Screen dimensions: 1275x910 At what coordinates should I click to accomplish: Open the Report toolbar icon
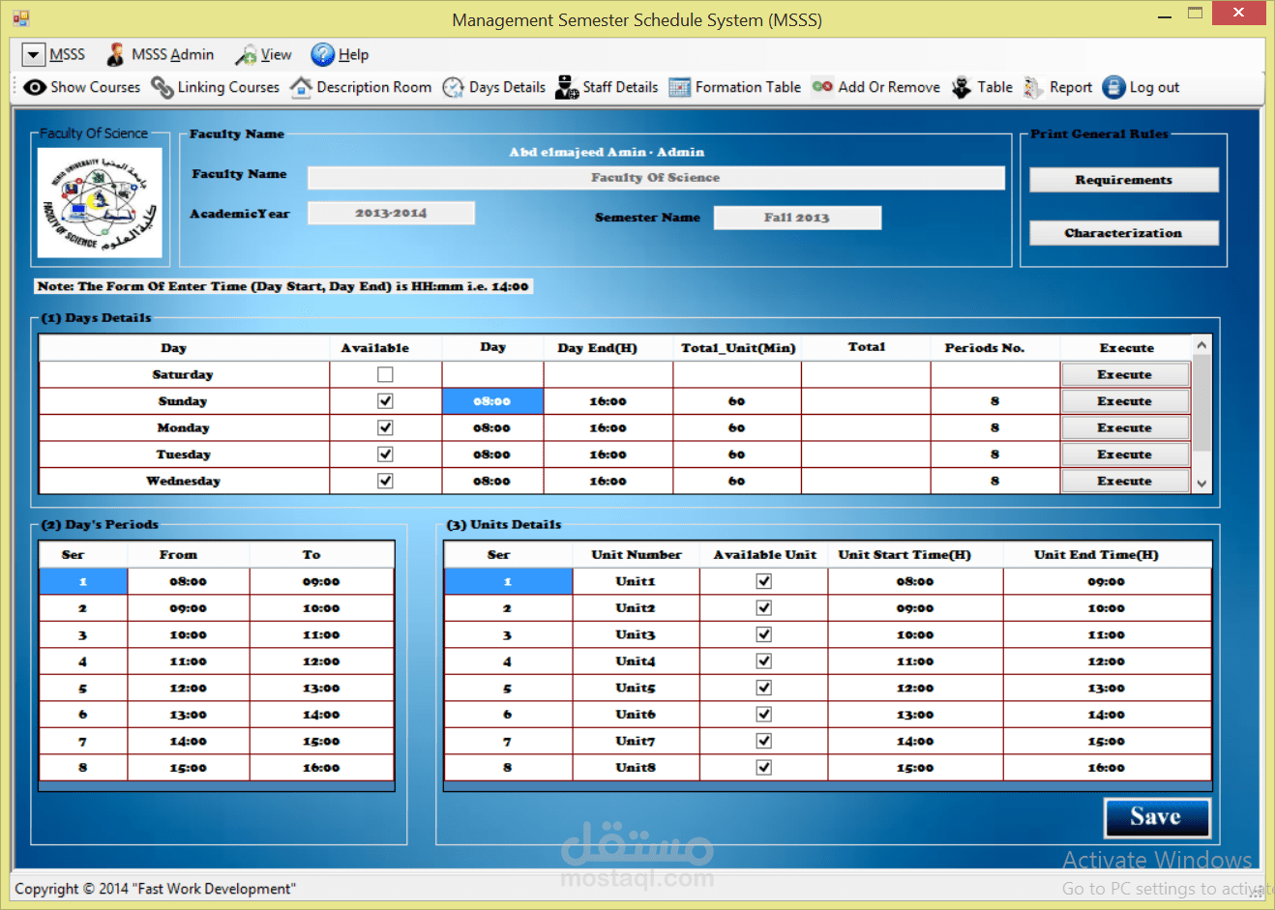pyautogui.click(x=1034, y=87)
